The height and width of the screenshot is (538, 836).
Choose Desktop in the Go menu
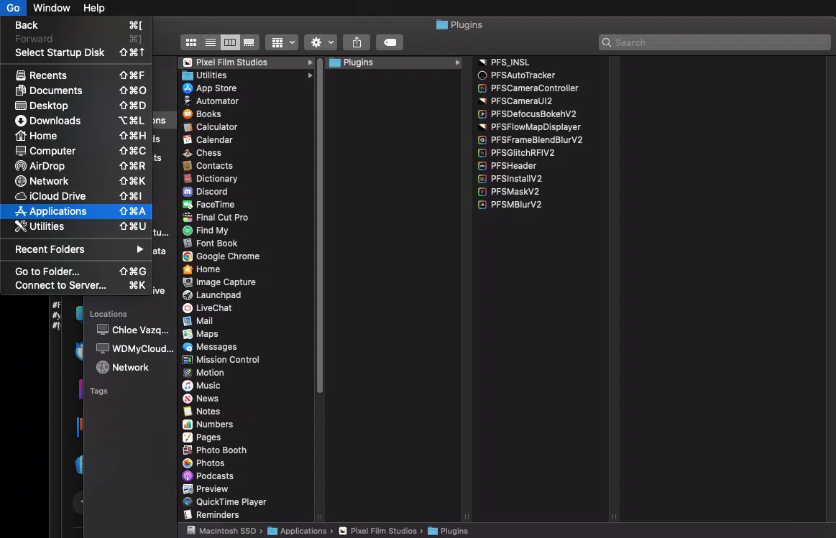pyautogui.click(x=77, y=106)
